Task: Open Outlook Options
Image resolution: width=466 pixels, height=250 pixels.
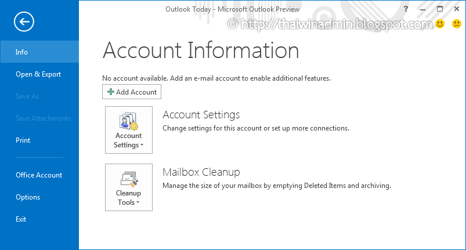Action: (x=39, y=197)
